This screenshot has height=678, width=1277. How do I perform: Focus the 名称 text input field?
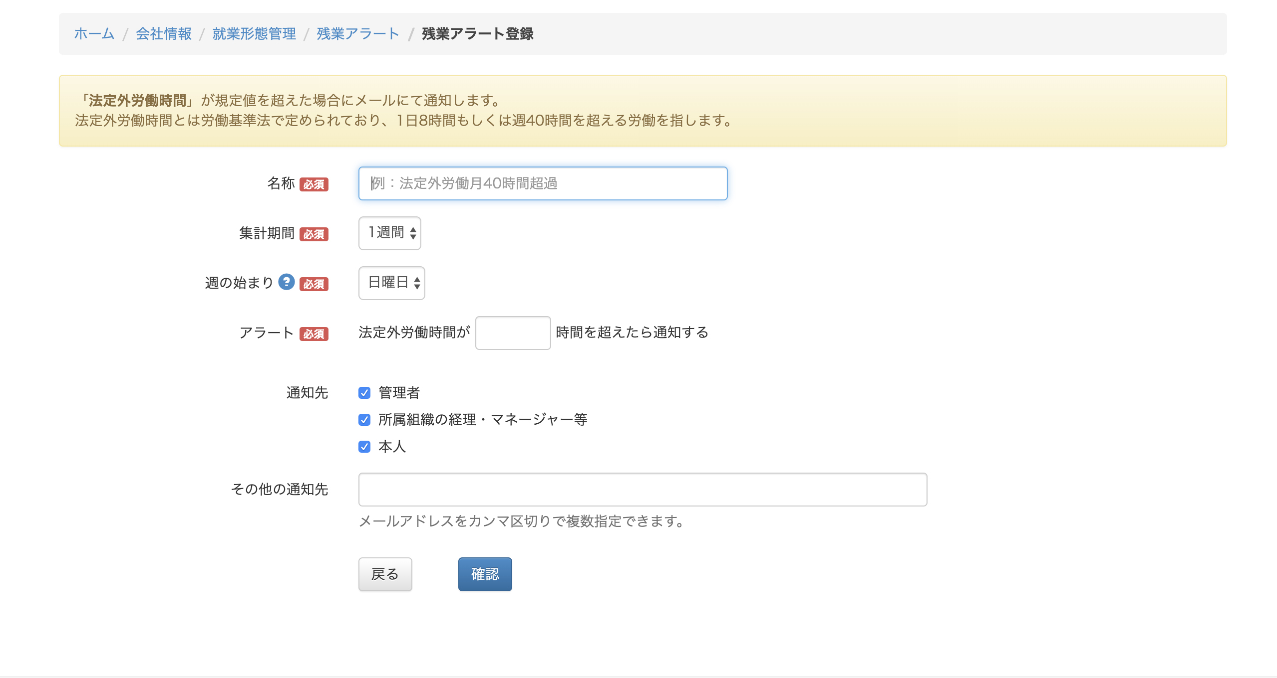click(x=543, y=183)
